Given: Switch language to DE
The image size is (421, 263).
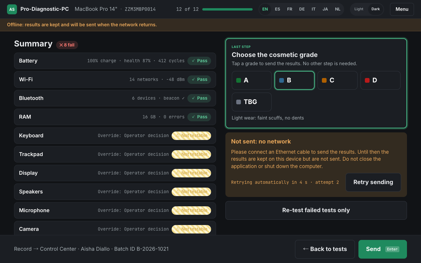Looking at the screenshot, I should coord(302,9).
